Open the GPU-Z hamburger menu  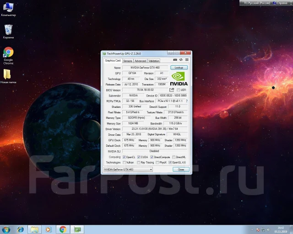click(x=187, y=60)
